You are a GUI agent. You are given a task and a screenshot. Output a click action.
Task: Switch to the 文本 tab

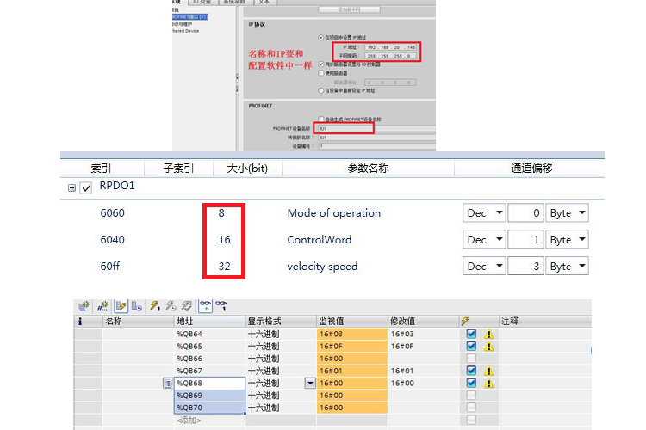(x=264, y=2)
